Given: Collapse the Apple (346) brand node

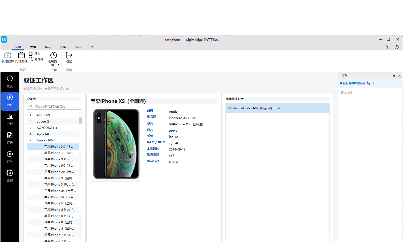Looking at the screenshot, I should click(31, 140).
